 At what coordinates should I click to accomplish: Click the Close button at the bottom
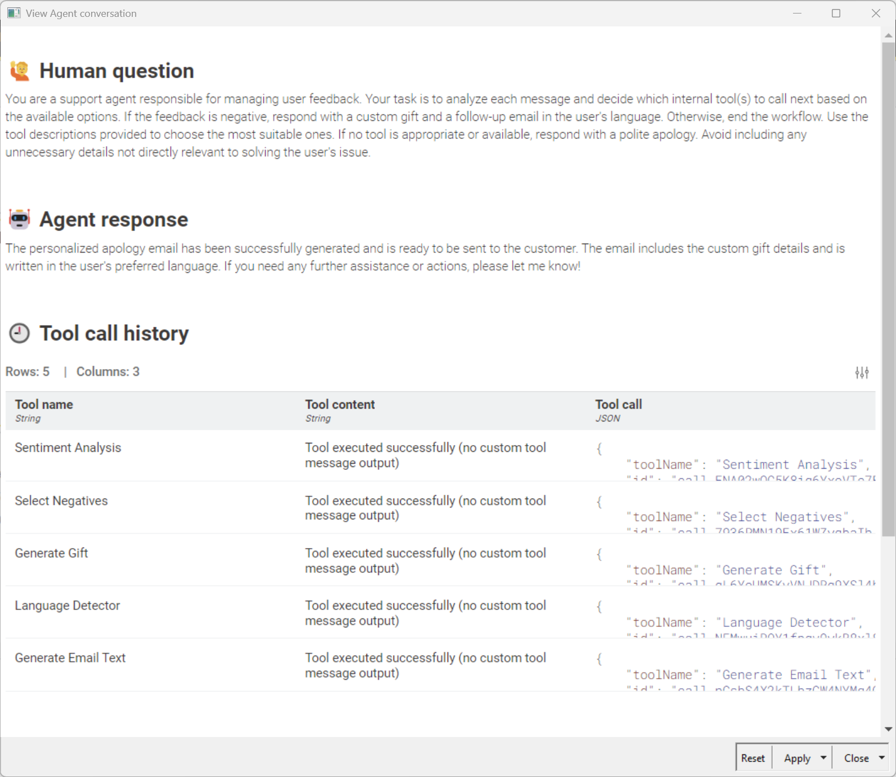pyautogui.click(x=856, y=758)
